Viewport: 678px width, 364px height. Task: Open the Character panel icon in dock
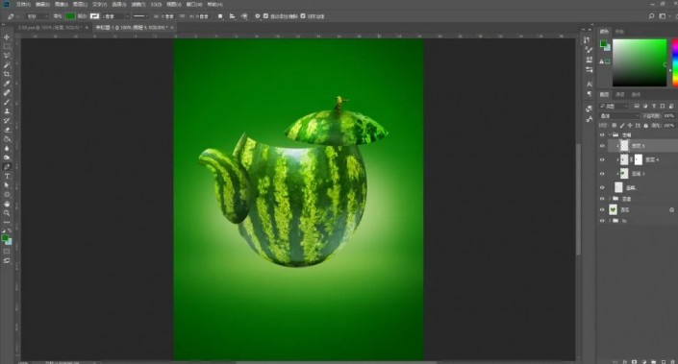pos(589,85)
